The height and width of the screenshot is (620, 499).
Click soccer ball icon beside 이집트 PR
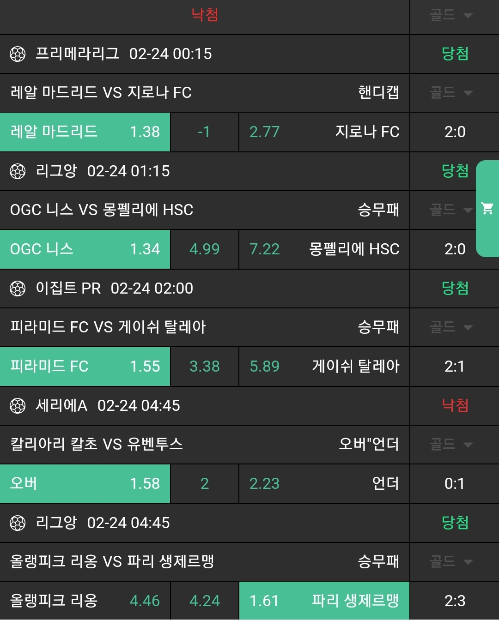[x=18, y=289]
